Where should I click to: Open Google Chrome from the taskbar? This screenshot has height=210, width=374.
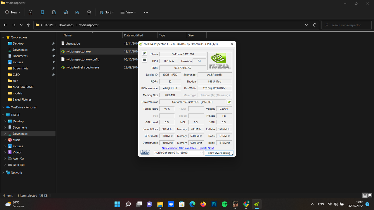246,204
